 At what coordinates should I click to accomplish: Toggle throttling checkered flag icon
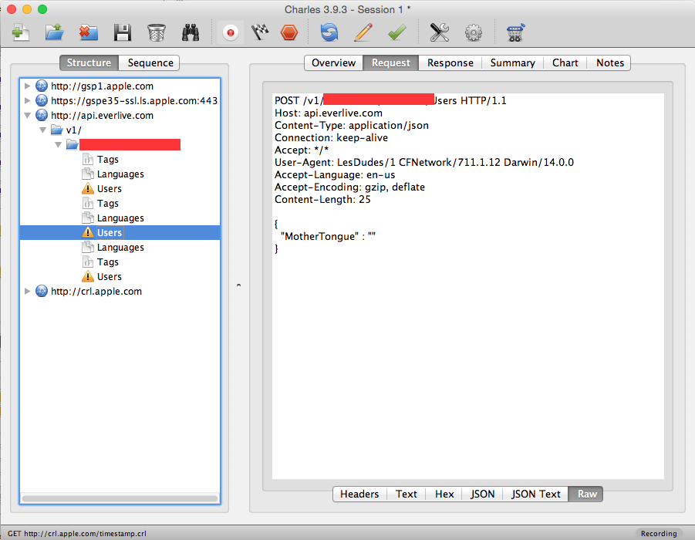(x=260, y=33)
